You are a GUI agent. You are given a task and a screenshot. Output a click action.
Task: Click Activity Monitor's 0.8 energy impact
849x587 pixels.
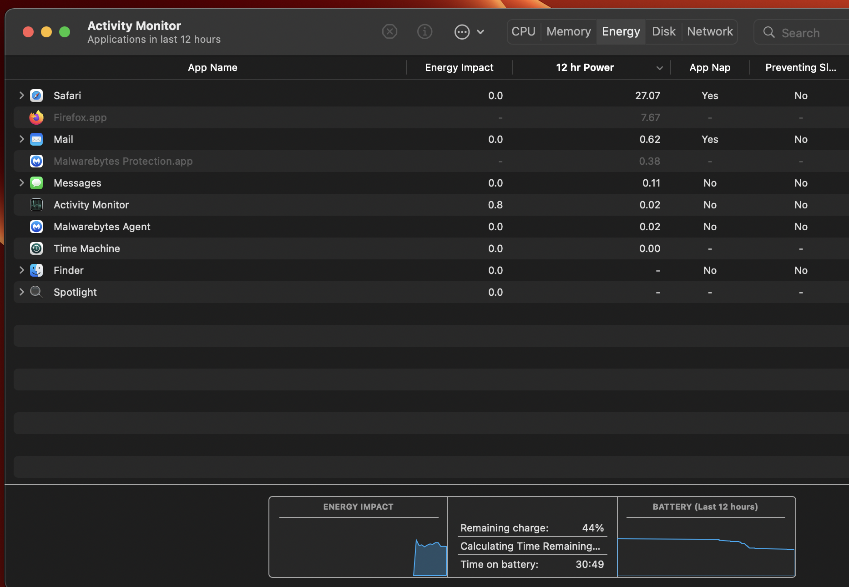495,205
